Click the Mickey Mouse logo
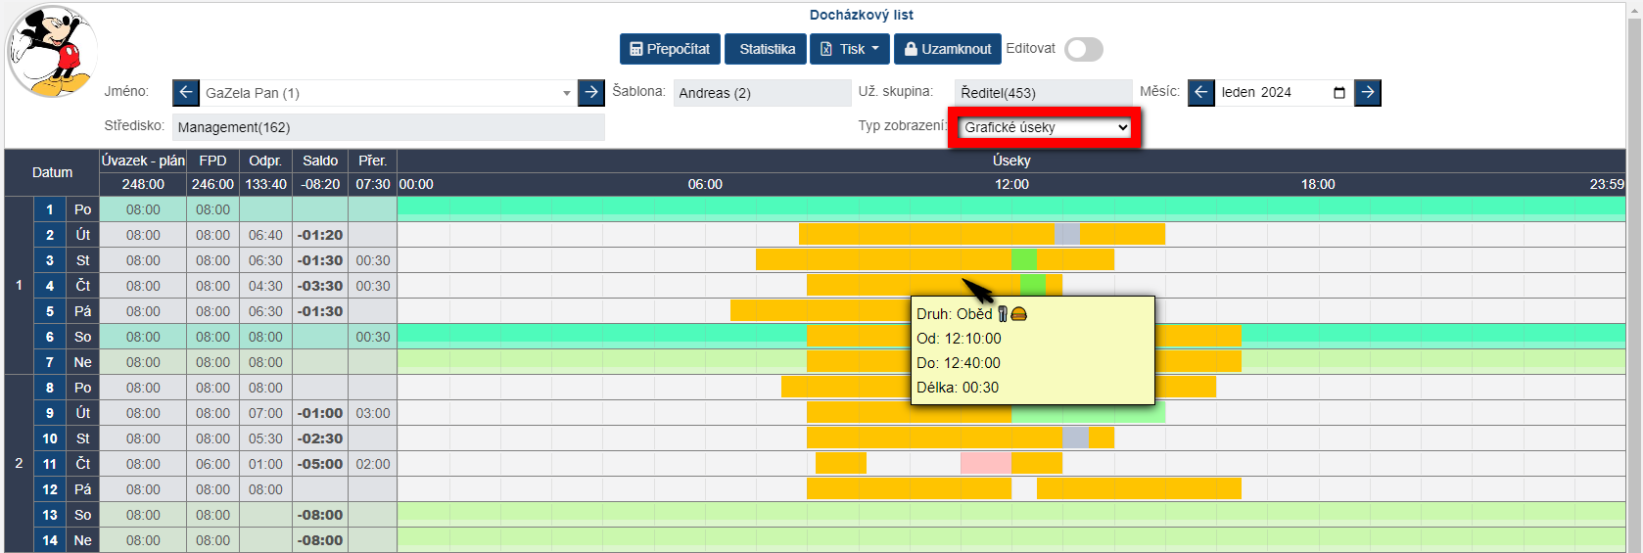The image size is (1643, 553). [x=52, y=52]
